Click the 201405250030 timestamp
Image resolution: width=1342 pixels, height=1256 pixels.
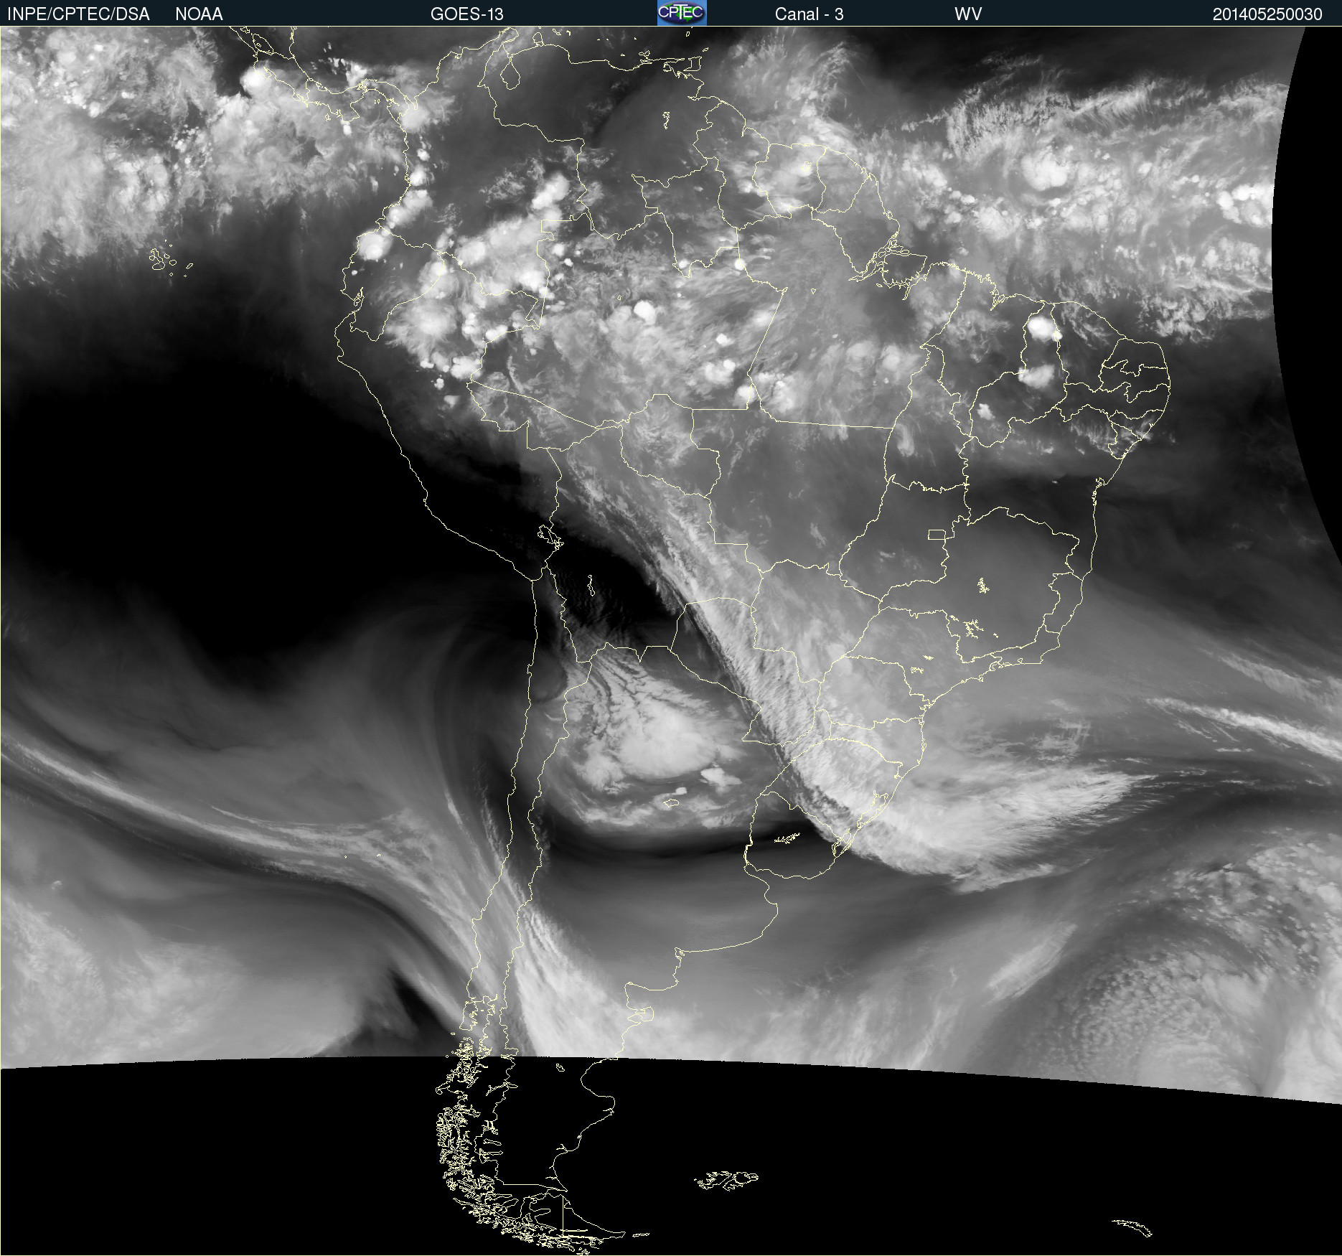coord(1267,14)
